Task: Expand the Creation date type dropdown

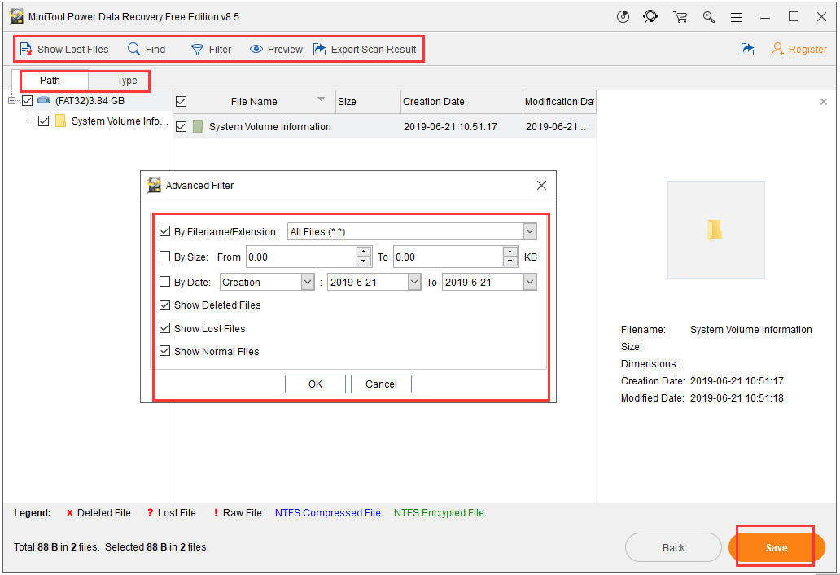Action: (x=308, y=283)
